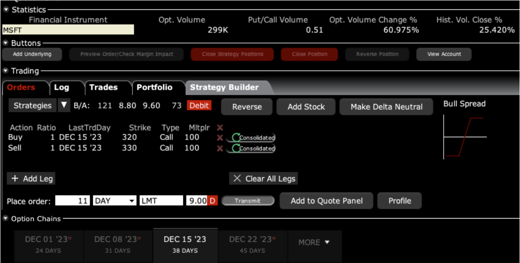520x263 pixels.
Task: Expand MORE expiration dates
Action: (314, 243)
